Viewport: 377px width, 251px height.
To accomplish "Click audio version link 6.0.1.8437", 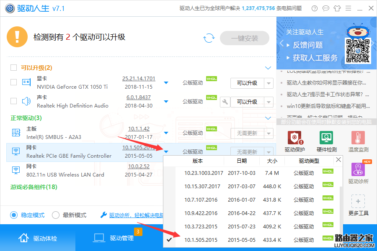I will coord(139,97).
